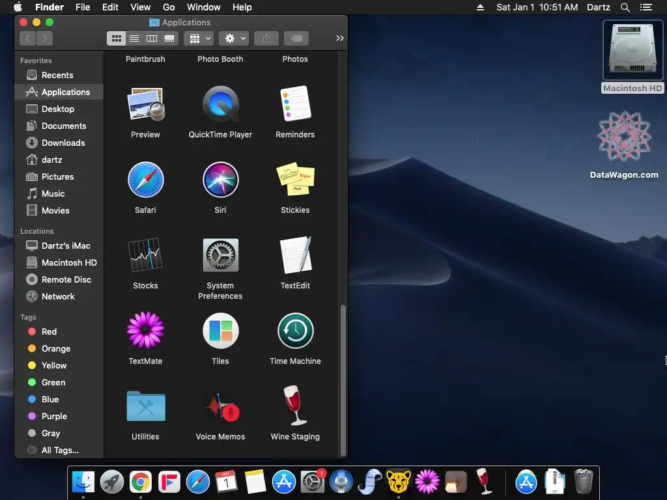This screenshot has width=667, height=500.
Task: Open the Preview app icon
Action: (145, 104)
